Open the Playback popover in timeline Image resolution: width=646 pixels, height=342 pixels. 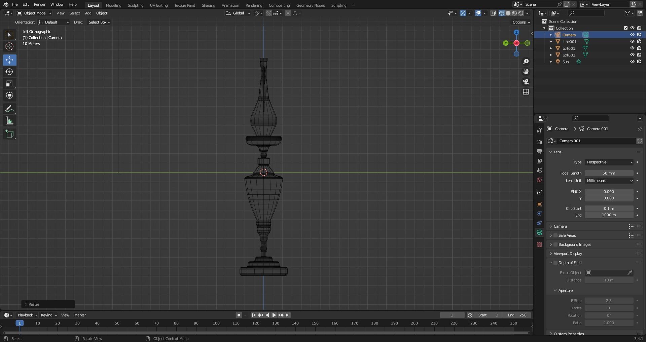[x=27, y=315]
